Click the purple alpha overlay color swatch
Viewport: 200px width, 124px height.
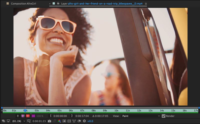[33, 116]
